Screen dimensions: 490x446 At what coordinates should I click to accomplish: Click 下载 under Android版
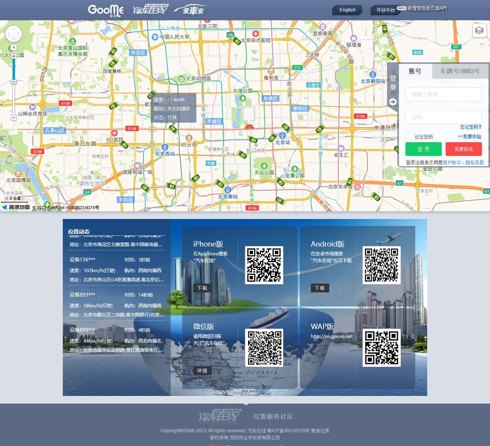(320, 288)
